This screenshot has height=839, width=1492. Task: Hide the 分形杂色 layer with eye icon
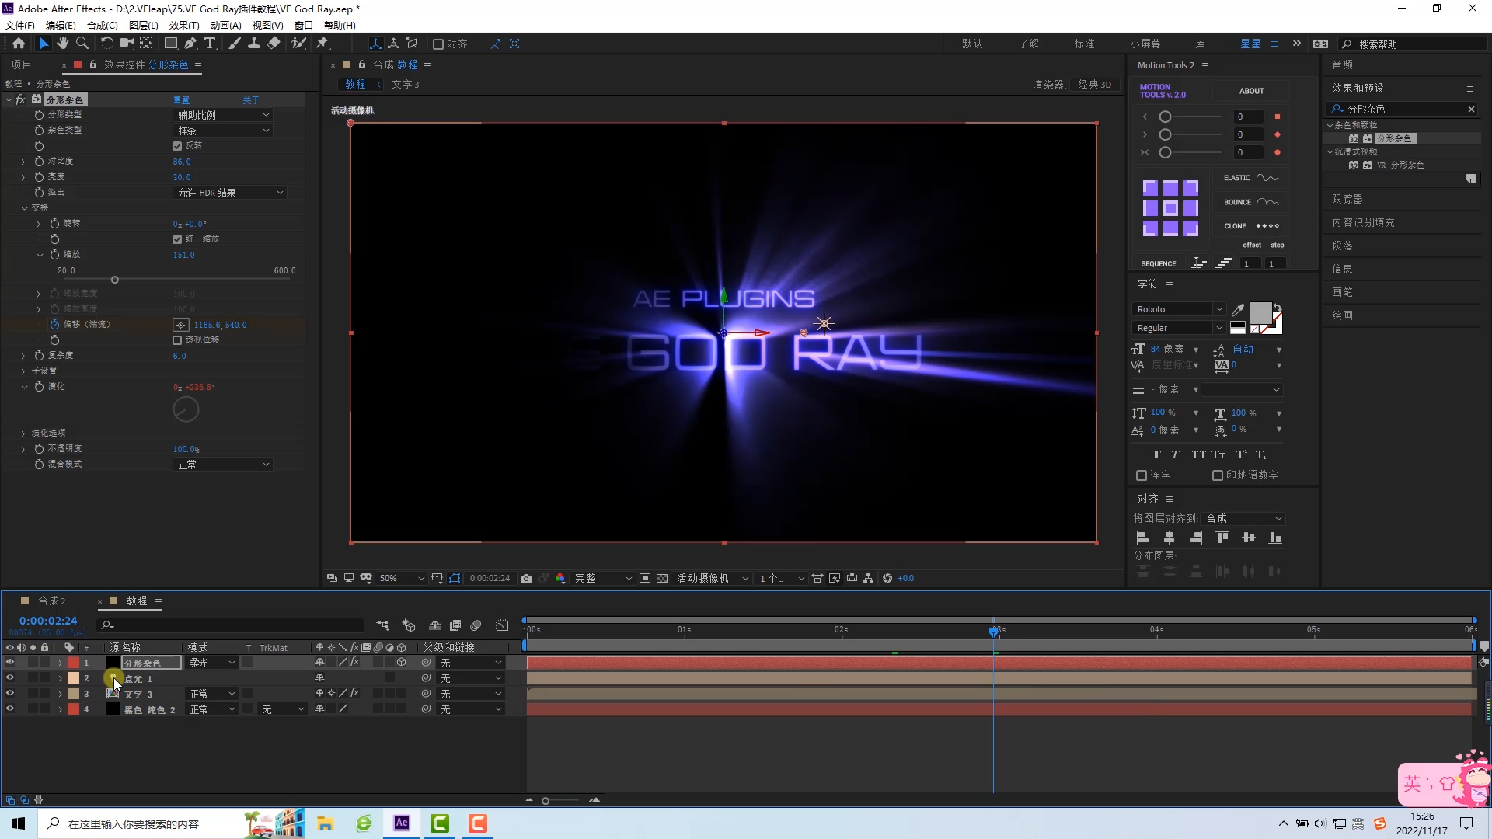pyautogui.click(x=10, y=663)
